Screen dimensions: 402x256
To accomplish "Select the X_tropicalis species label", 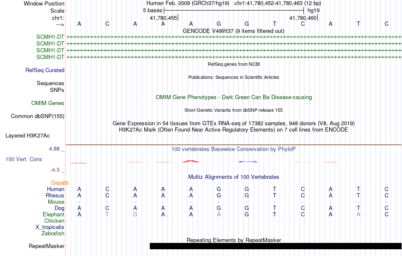I will tap(50, 227).
